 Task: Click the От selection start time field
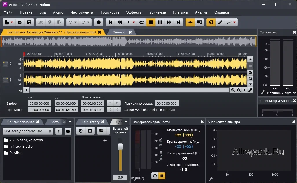39,103
